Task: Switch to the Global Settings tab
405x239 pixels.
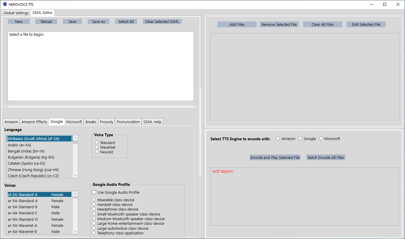Action: coord(16,13)
